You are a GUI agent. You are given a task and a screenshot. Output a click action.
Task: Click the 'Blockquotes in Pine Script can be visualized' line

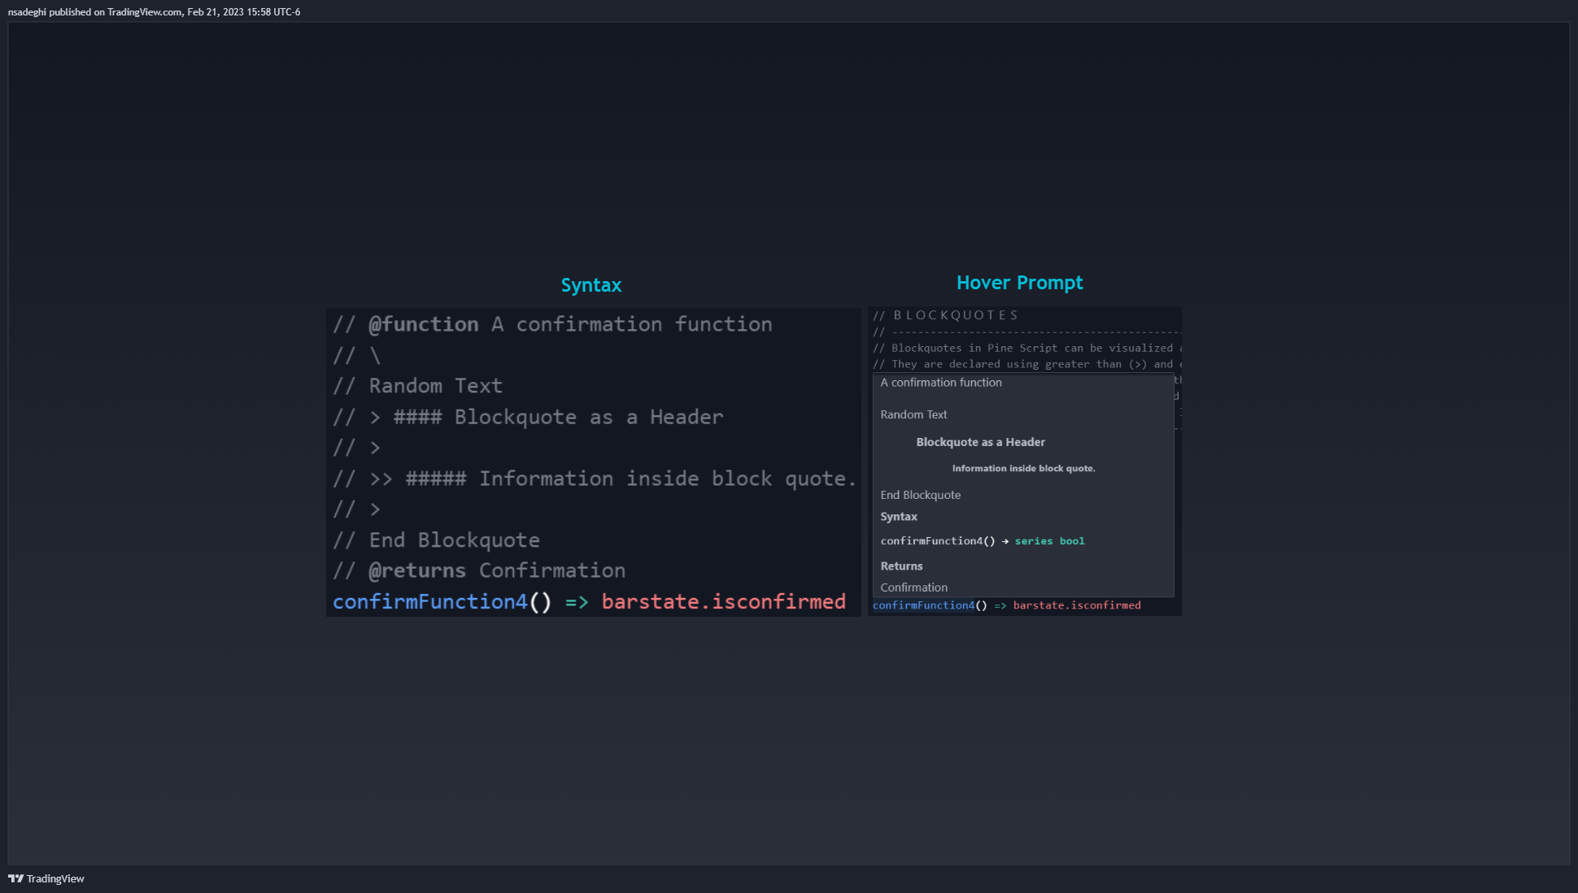1027,348
